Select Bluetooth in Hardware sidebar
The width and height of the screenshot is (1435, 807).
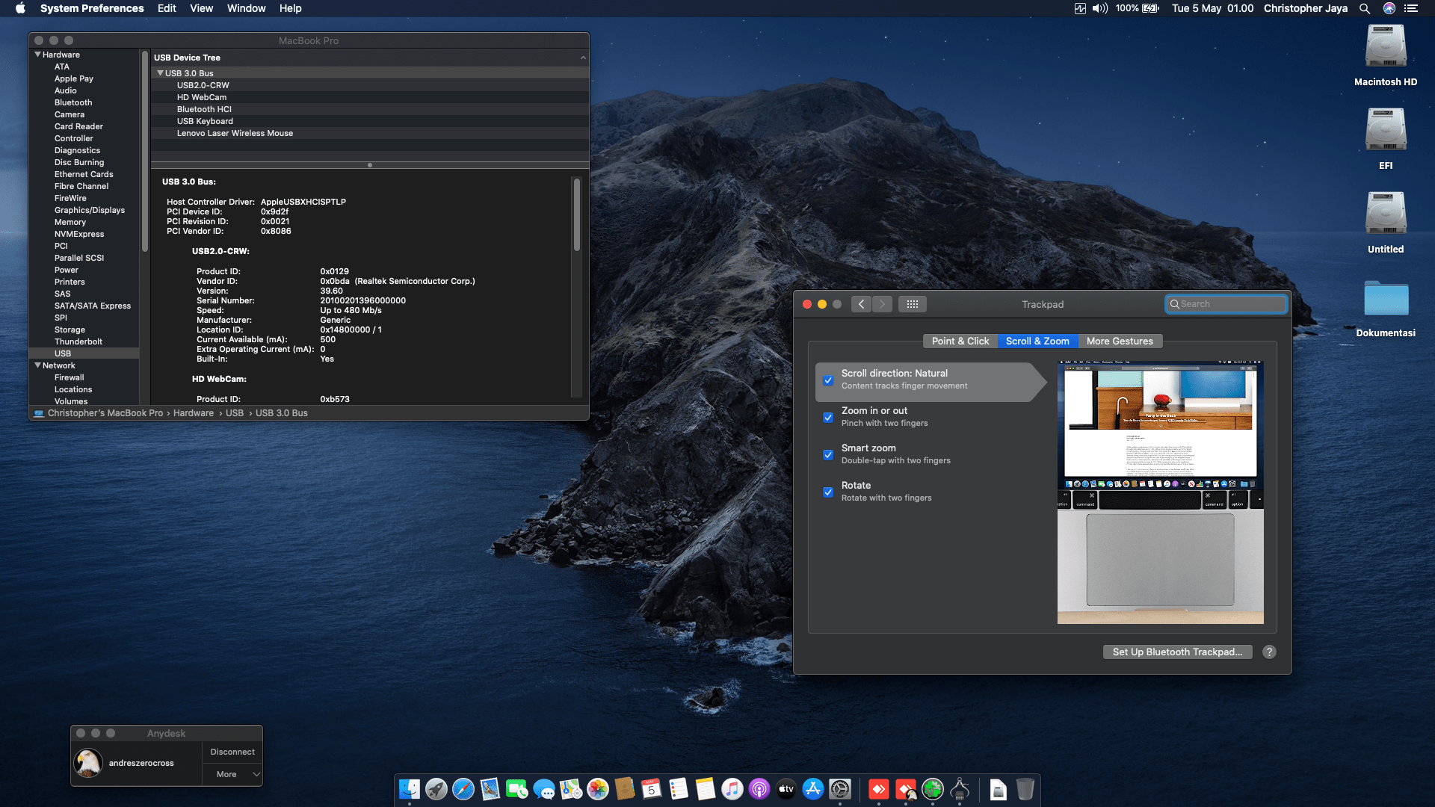(73, 102)
